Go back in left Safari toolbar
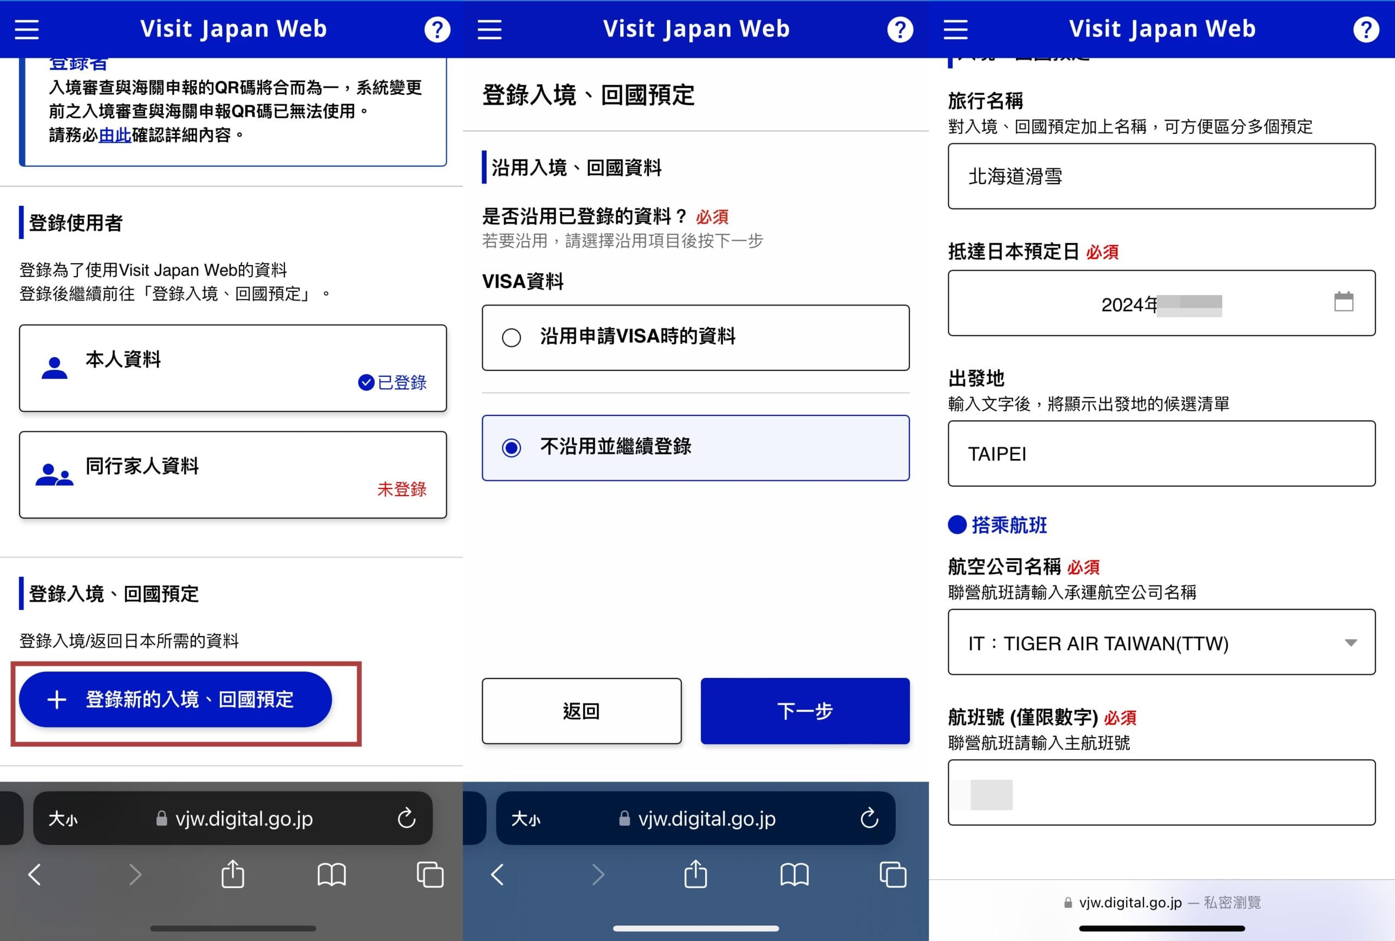The height and width of the screenshot is (941, 1395). [x=35, y=874]
